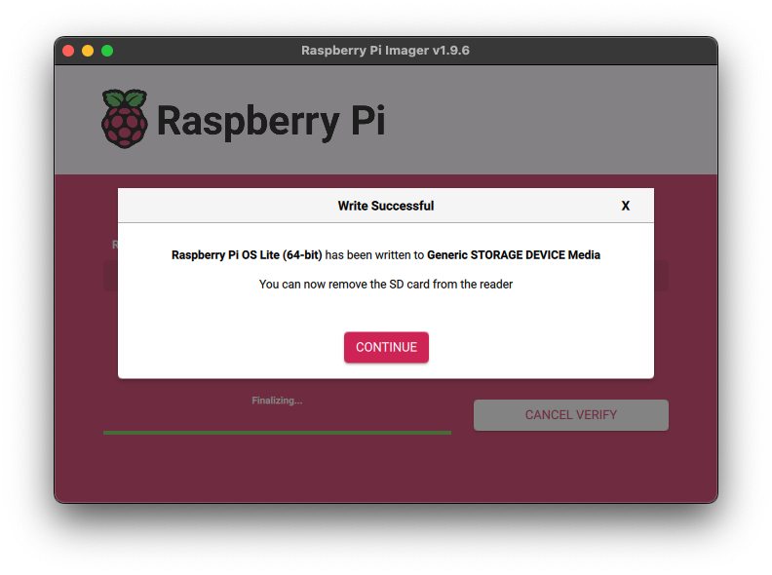Click the "Finalizing..." status text
Screen dimensions: 772x575
pyautogui.click(x=277, y=401)
